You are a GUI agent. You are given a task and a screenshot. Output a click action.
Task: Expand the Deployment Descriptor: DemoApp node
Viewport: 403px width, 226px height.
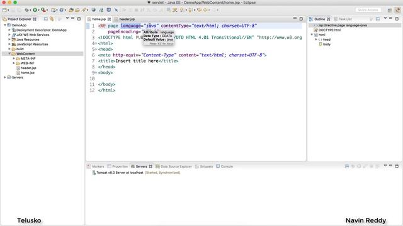[x=9, y=30]
